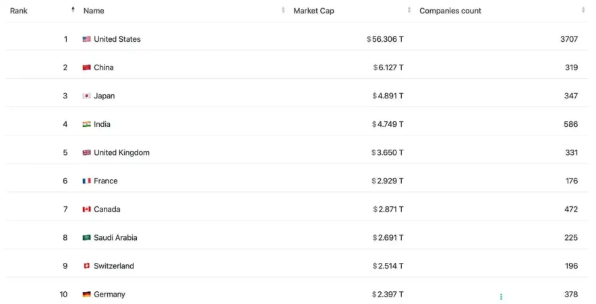Click Germany's companies count value 378
596x304 pixels.
[x=571, y=295]
